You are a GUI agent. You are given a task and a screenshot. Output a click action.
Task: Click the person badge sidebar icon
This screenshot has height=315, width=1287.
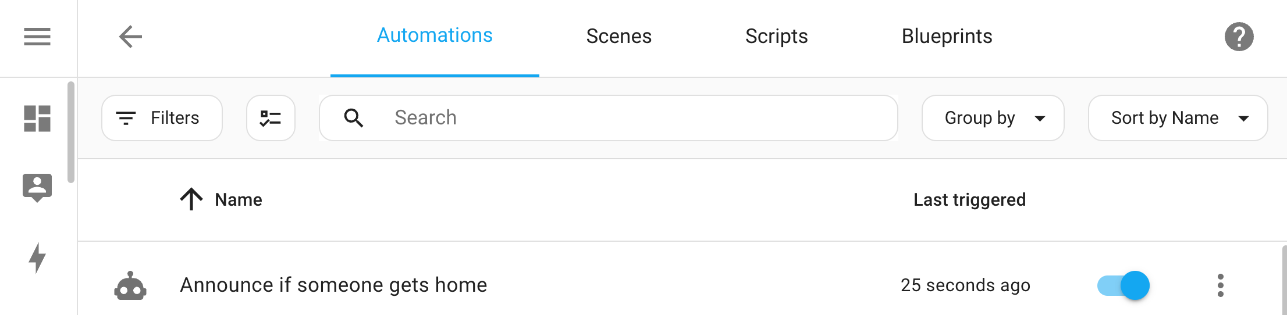(x=37, y=187)
